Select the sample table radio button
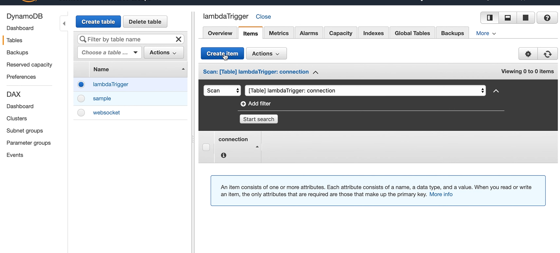560x253 pixels. pyautogui.click(x=81, y=99)
